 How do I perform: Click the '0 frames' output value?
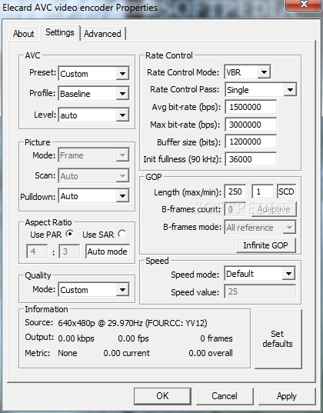[x=216, y=338]
